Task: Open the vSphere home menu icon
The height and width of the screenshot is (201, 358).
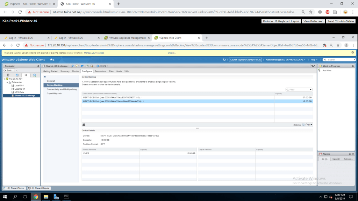Action: point(52,60)
